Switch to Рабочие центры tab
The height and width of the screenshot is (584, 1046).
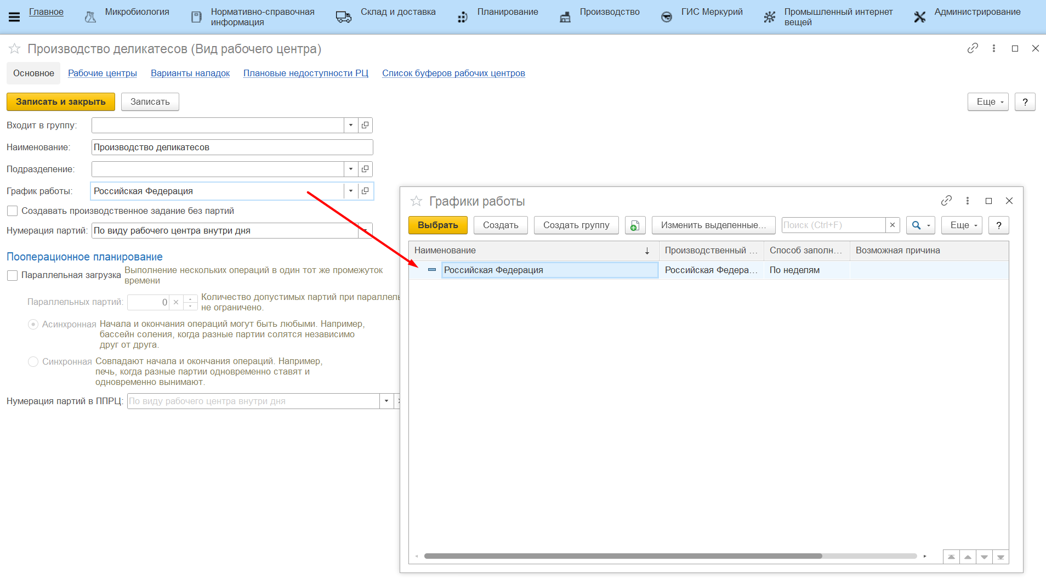click(x=102, y=73)
